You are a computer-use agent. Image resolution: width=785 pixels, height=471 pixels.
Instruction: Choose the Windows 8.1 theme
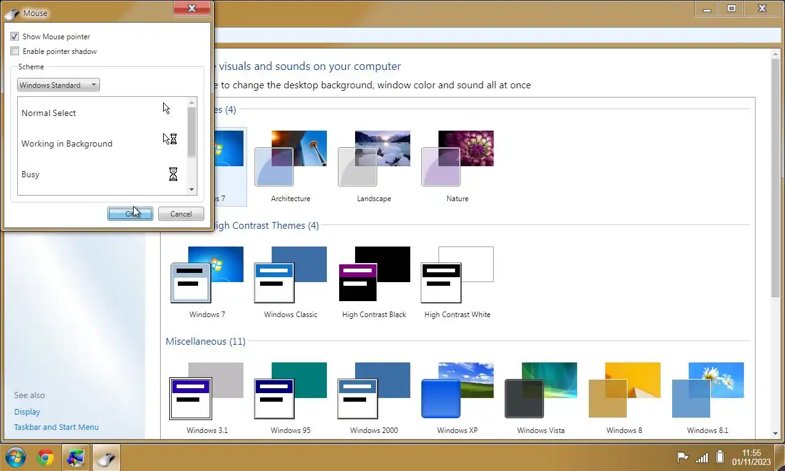tap(708, 391)
